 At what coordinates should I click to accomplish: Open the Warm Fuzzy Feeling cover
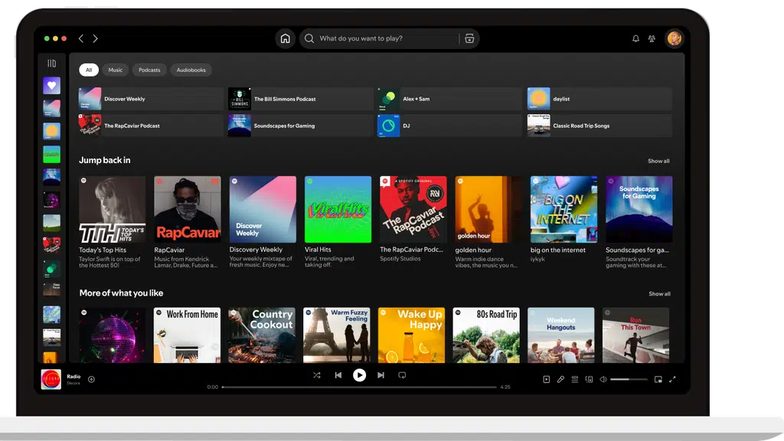337,335
